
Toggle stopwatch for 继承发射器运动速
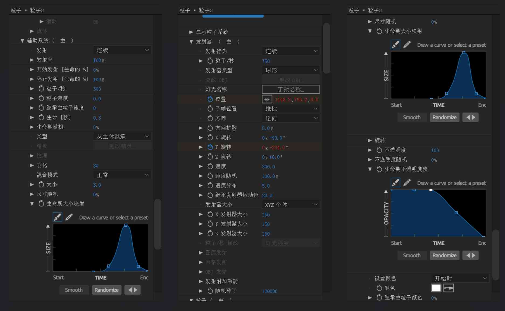[x=210, y=195]
